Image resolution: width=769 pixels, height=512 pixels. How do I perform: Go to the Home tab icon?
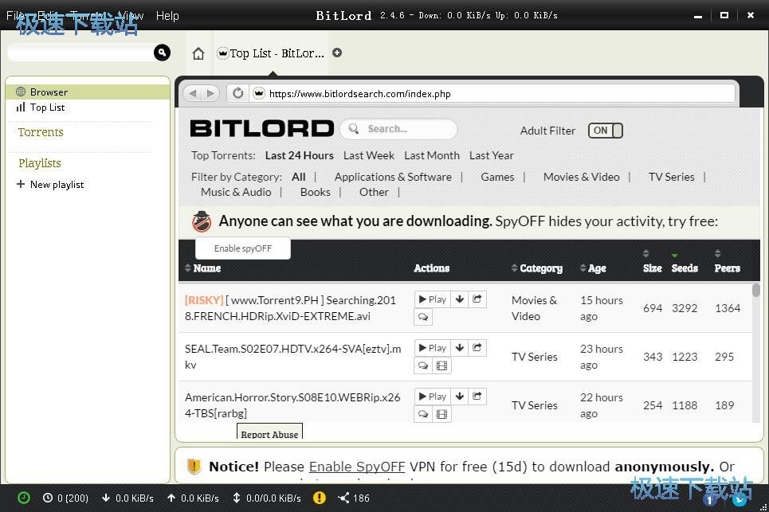point(198,53)
